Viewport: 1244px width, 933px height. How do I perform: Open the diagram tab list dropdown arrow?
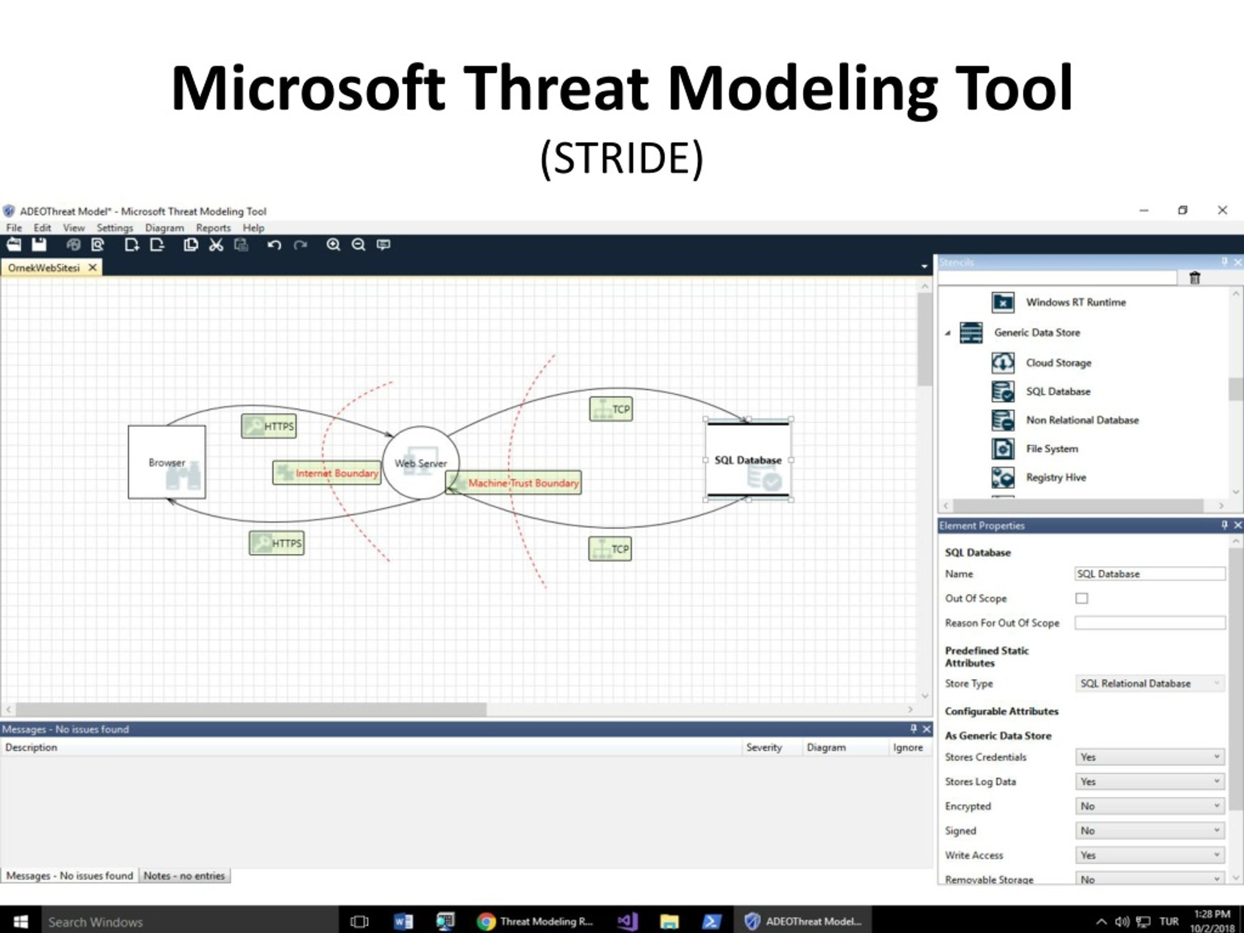925,267
